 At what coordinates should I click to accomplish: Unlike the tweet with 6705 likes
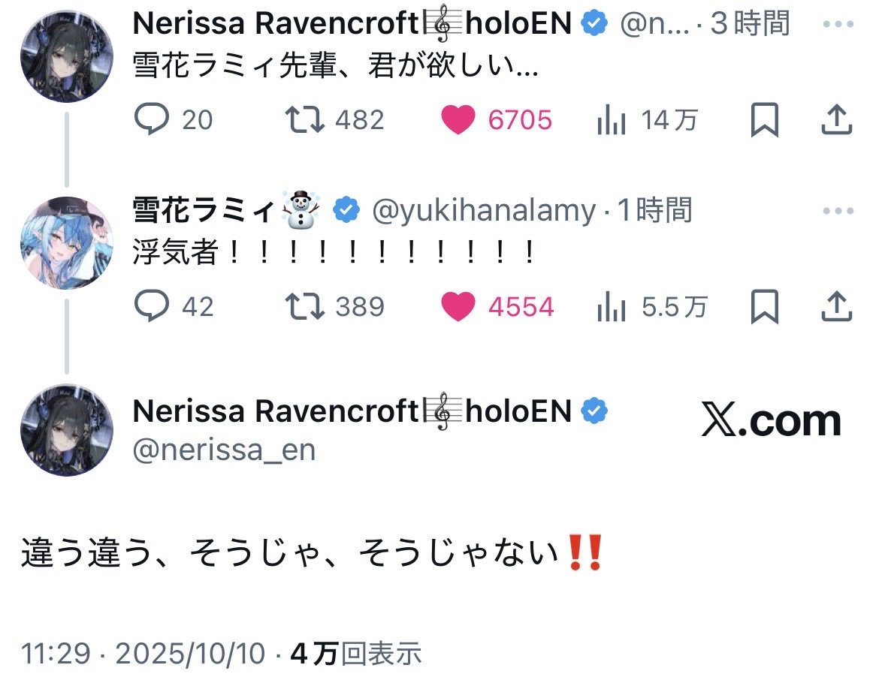tap(458, 120)
